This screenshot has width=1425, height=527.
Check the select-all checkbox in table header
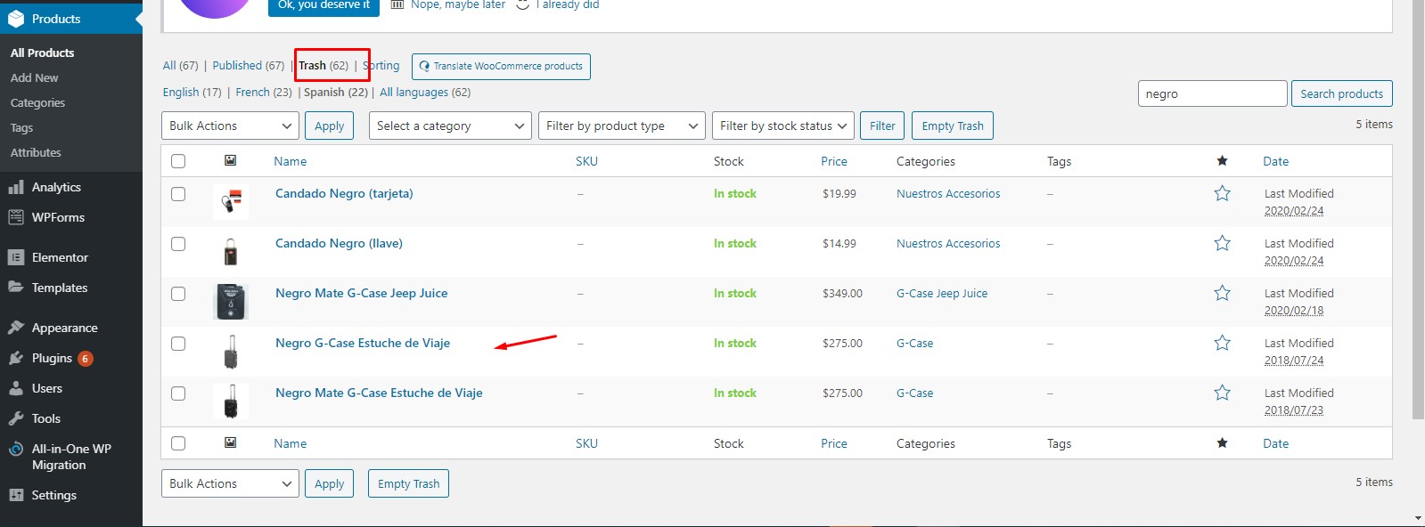click(x=178, y=161)
